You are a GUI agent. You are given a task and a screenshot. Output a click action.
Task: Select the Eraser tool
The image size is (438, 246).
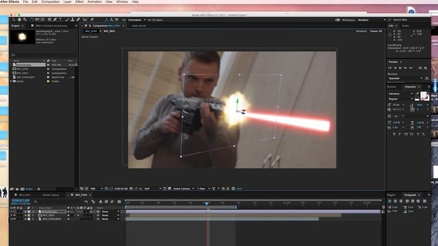point(78,20)
